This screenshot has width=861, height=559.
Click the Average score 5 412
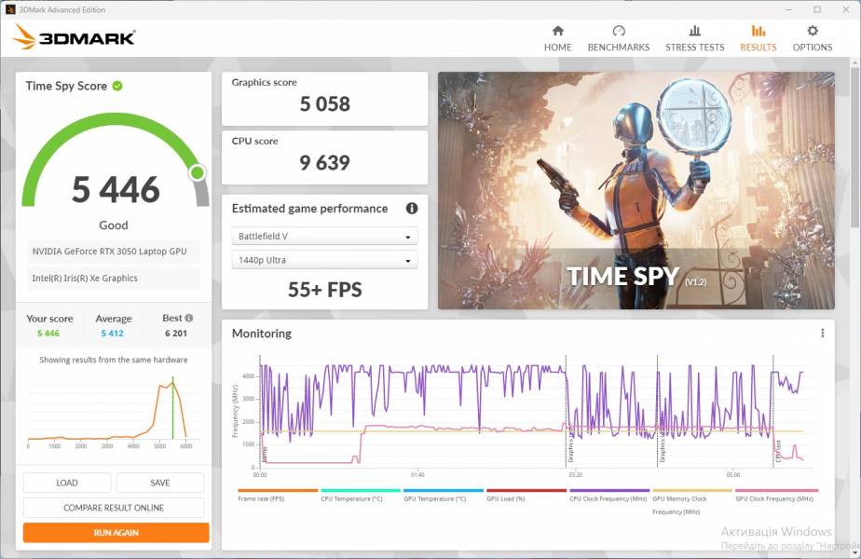[x=113, y=334]
